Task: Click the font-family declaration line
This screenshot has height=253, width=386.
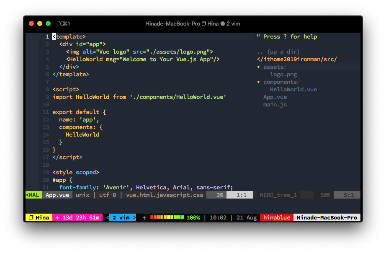Action: (146, 188)
